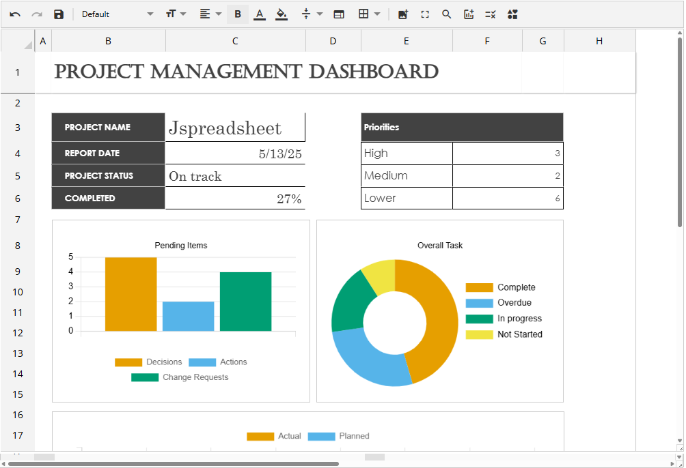Toggle fullscreen mode icon
686x468 pixels.
pyautogui.click(x=425, y=14)
